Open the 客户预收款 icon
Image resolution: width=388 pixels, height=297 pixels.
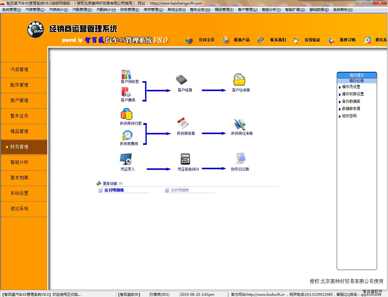pos(126,74)
